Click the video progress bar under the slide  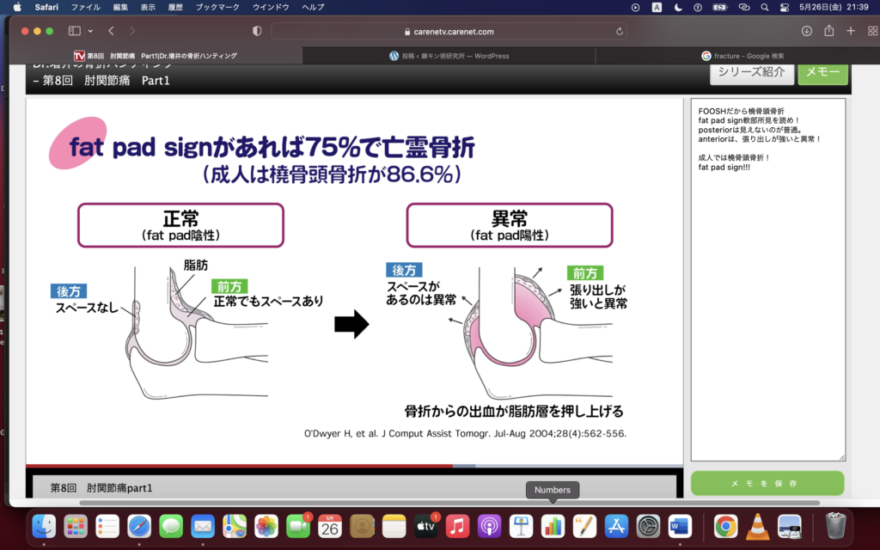pyautogui.click(x=344, y=466)
